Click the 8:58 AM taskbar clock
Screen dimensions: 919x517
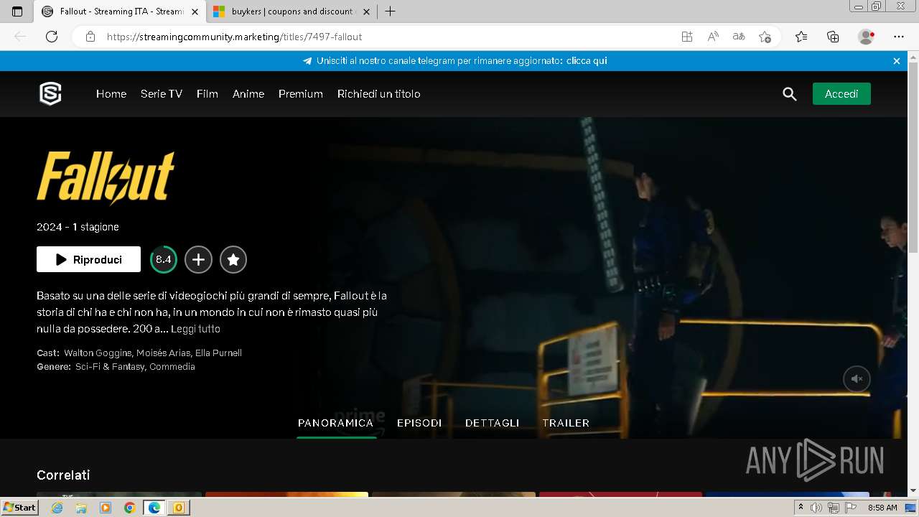(x=882, y=508)
